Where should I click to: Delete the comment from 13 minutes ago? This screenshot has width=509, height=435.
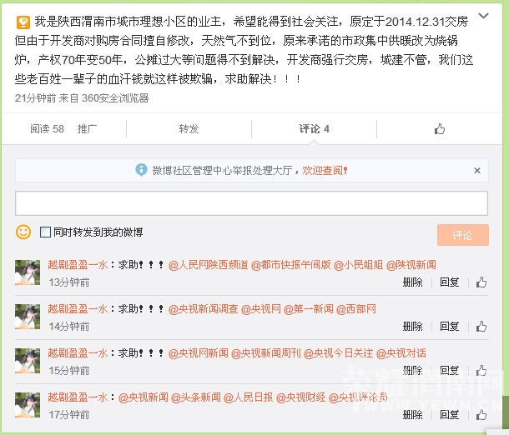coord(412,282)
